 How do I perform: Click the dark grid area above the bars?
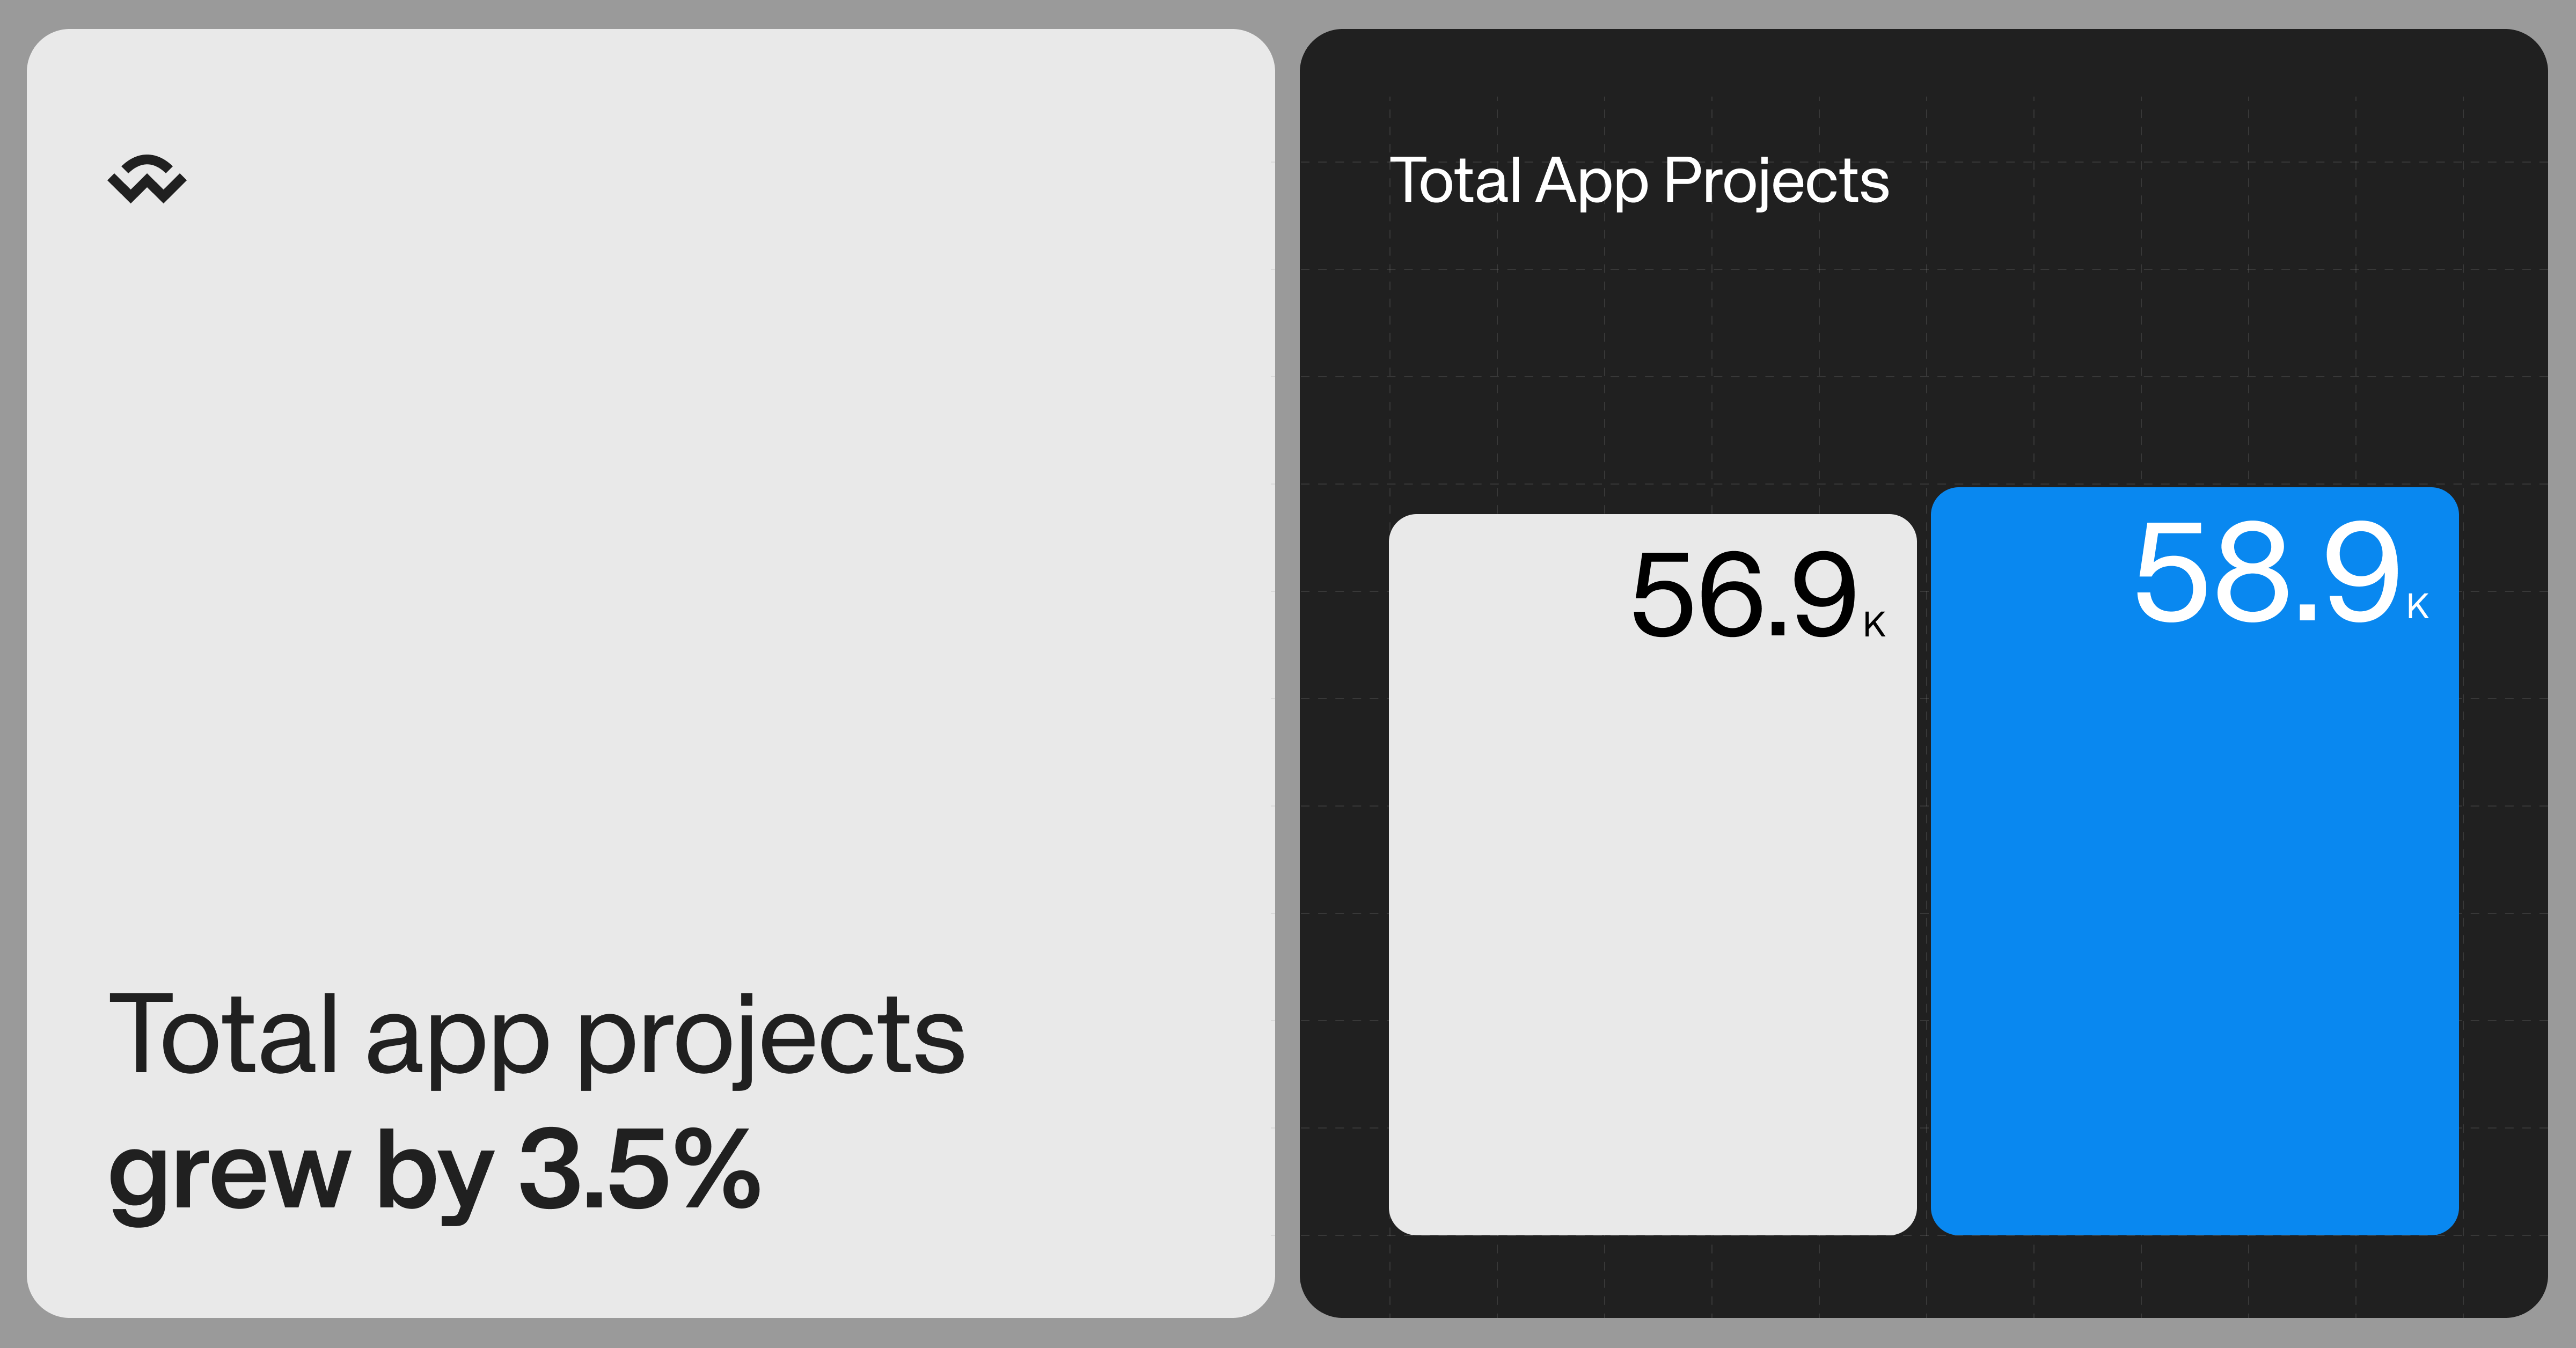tap(1920, 360)
